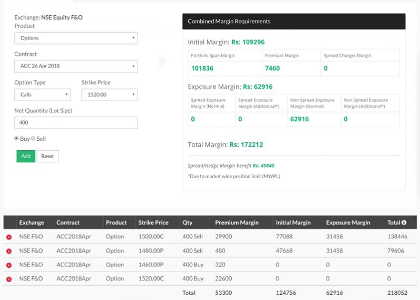Screen dimensions: 420x300
Task: Click the Strike Price column header
Action: pos(153,222)
